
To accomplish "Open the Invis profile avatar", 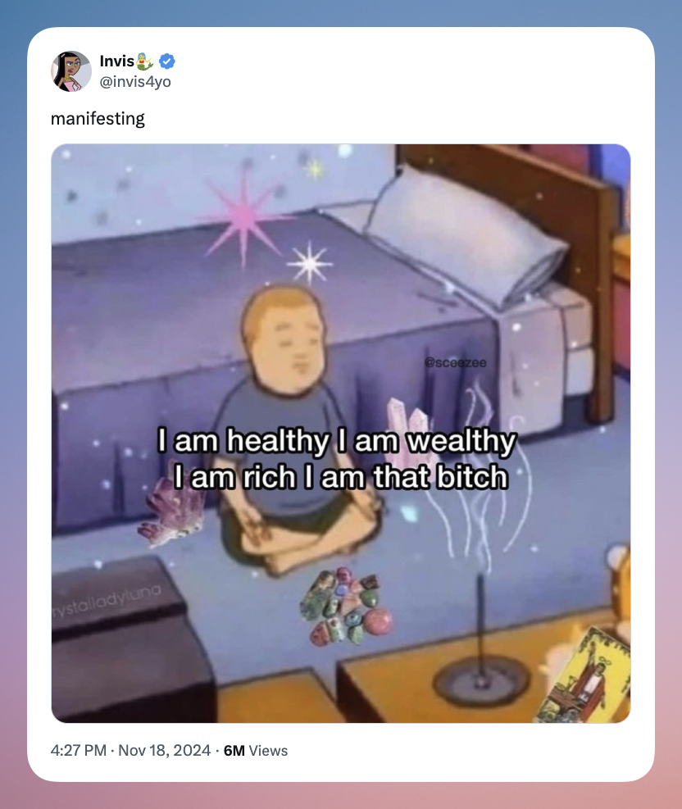I will pos(71,71).
